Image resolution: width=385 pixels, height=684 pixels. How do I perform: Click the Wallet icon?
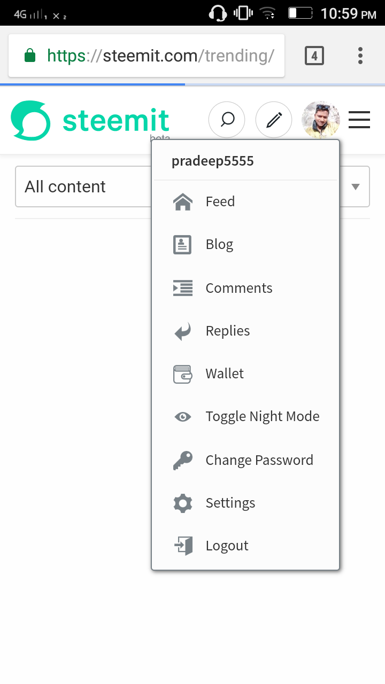(183, 374)
